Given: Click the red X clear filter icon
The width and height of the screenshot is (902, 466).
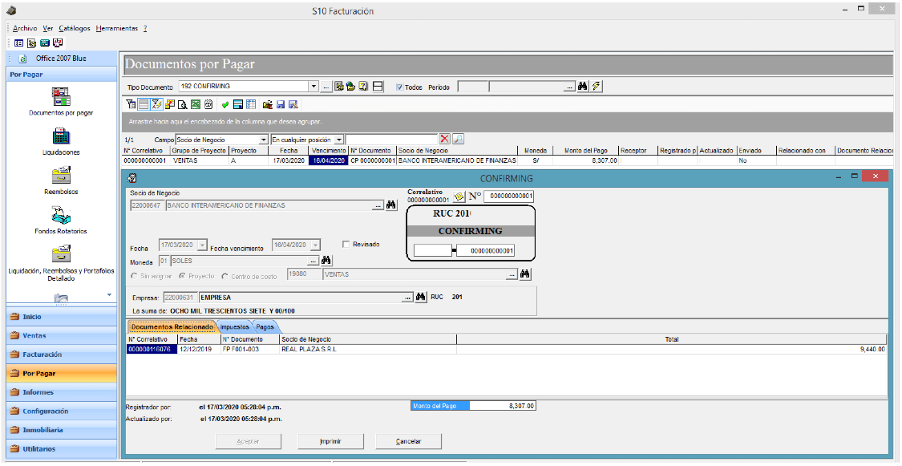Looking at the screenshot, I should pos(445,140).
